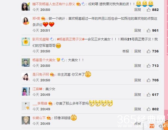Open the orange mail envelope icon
The width and height of the screenshot is (168, 130).
(x=152, y=126)
